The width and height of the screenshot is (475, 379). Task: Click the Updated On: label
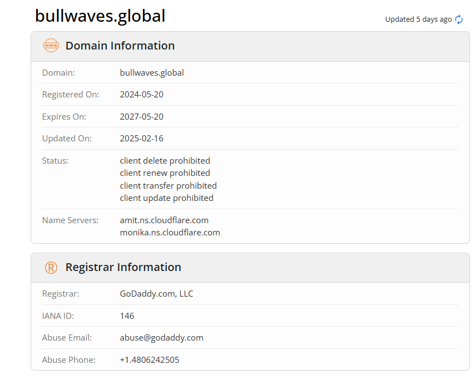[x=67, y=139]
